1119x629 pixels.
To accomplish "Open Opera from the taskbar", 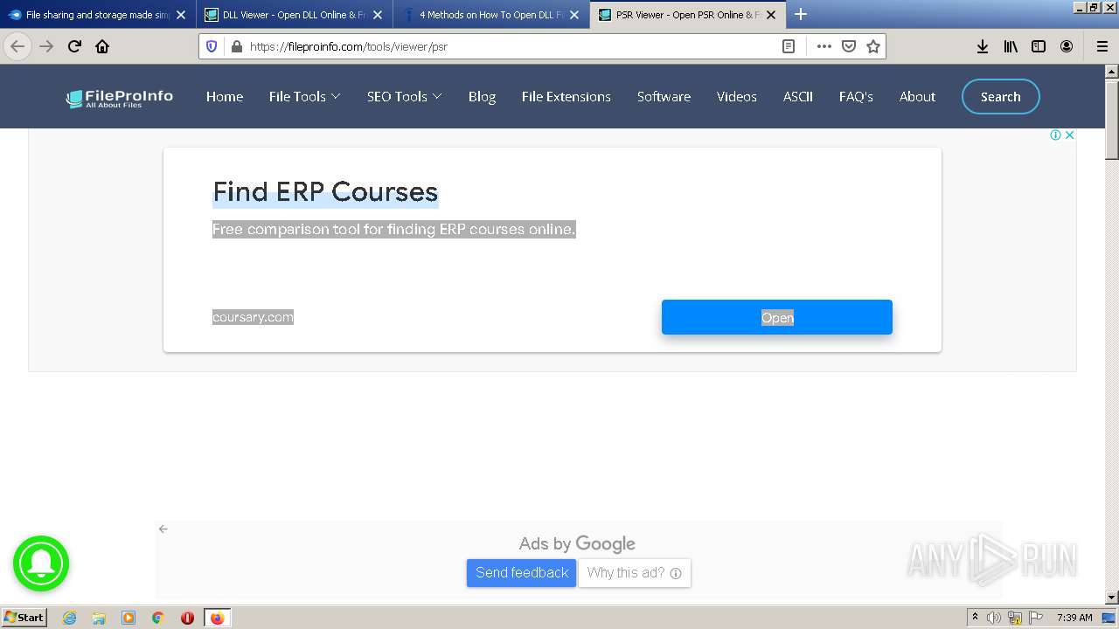I will [187, 618].
